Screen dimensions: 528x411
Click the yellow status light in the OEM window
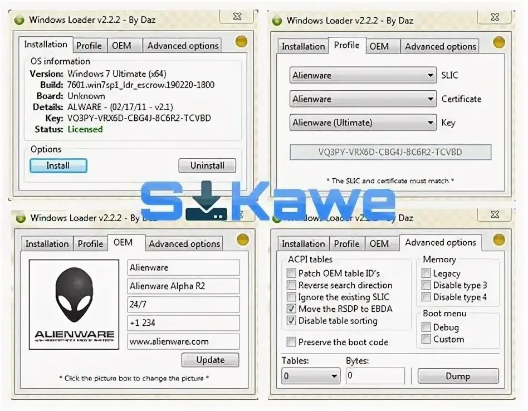pyautogui.click(x=243, y=239)
